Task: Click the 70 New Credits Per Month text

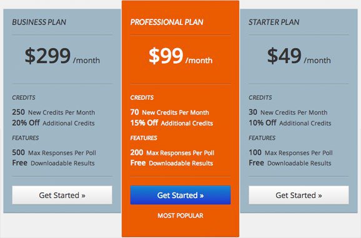Action: click(x=169, y=112)
